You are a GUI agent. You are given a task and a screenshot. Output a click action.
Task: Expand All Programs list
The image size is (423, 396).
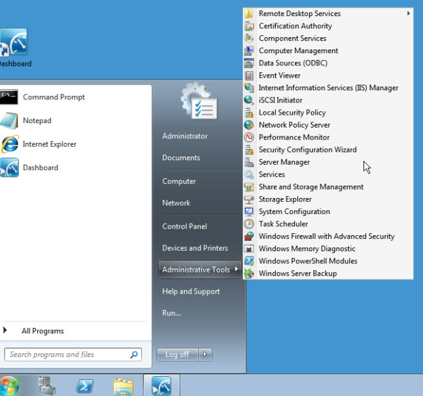click(42, 331)
